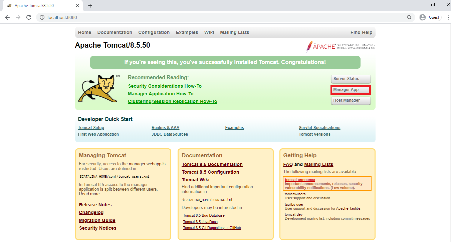Screen dimensions: 451x242
Task: Close the Apache Tomcat/8.5.50 tab
Action: point(77,6)
